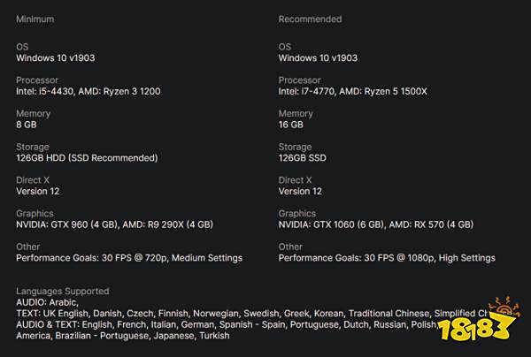Click the minimum Windows 10 v1903 text
The image size is (531, 357).
tap(56, 57)
